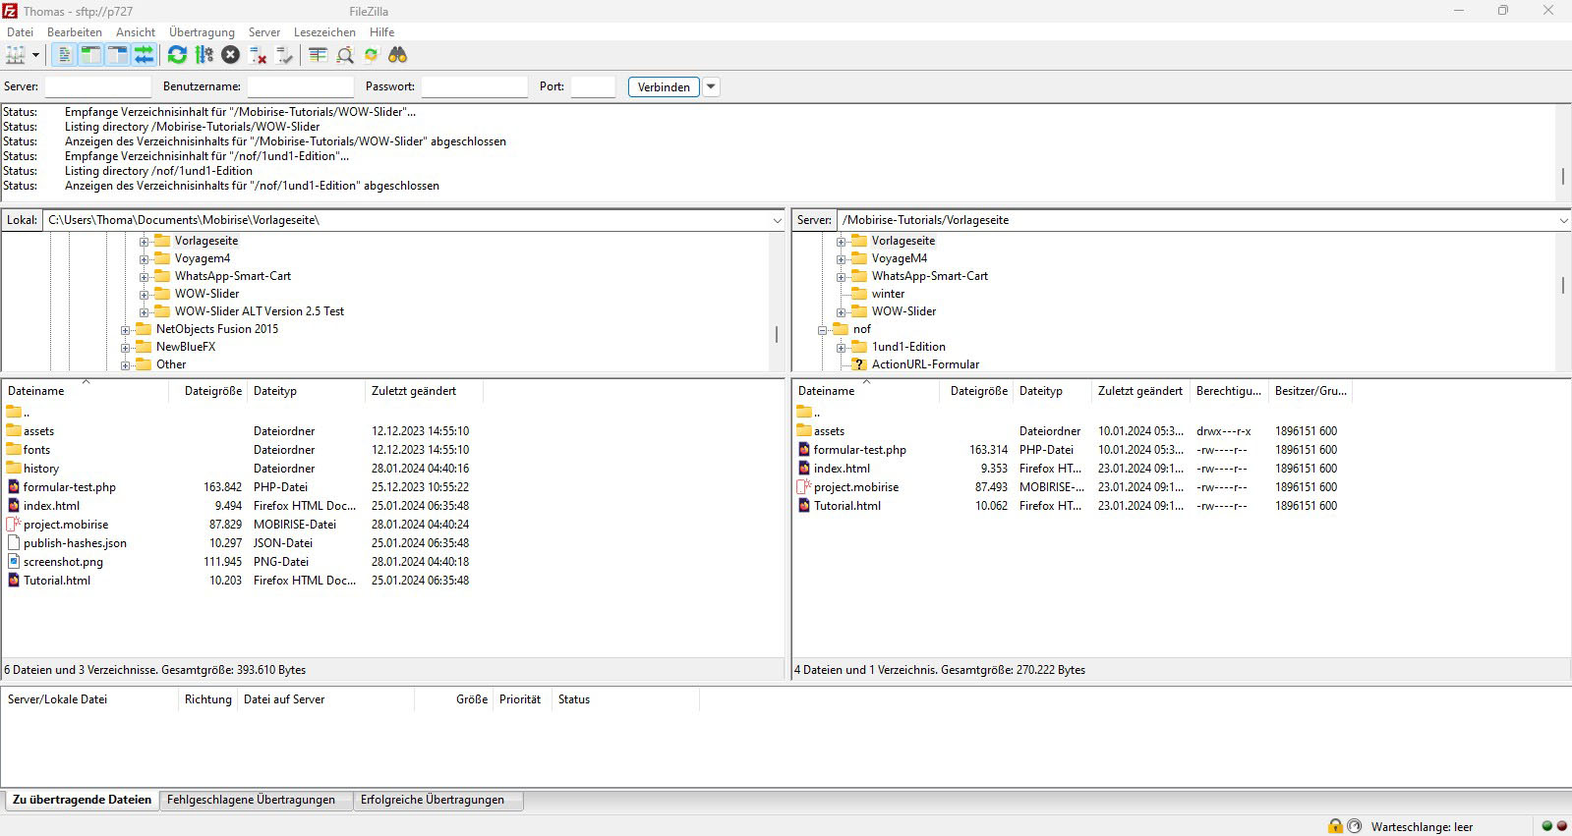Screen dimensions: 1572x836
Task: Open the Übertragung menu
Action: coord(202,32)
